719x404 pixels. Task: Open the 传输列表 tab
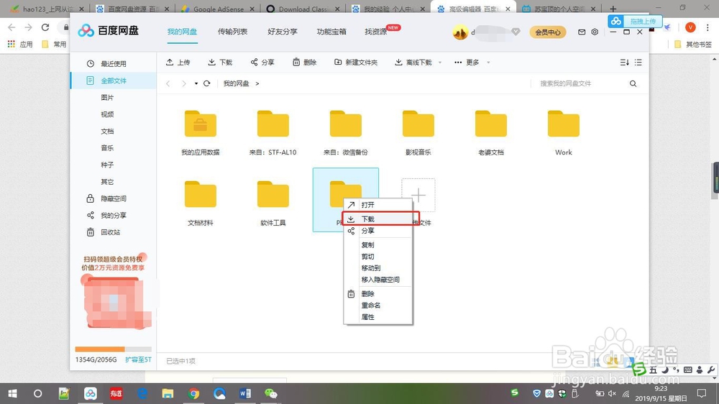(232, 32)
